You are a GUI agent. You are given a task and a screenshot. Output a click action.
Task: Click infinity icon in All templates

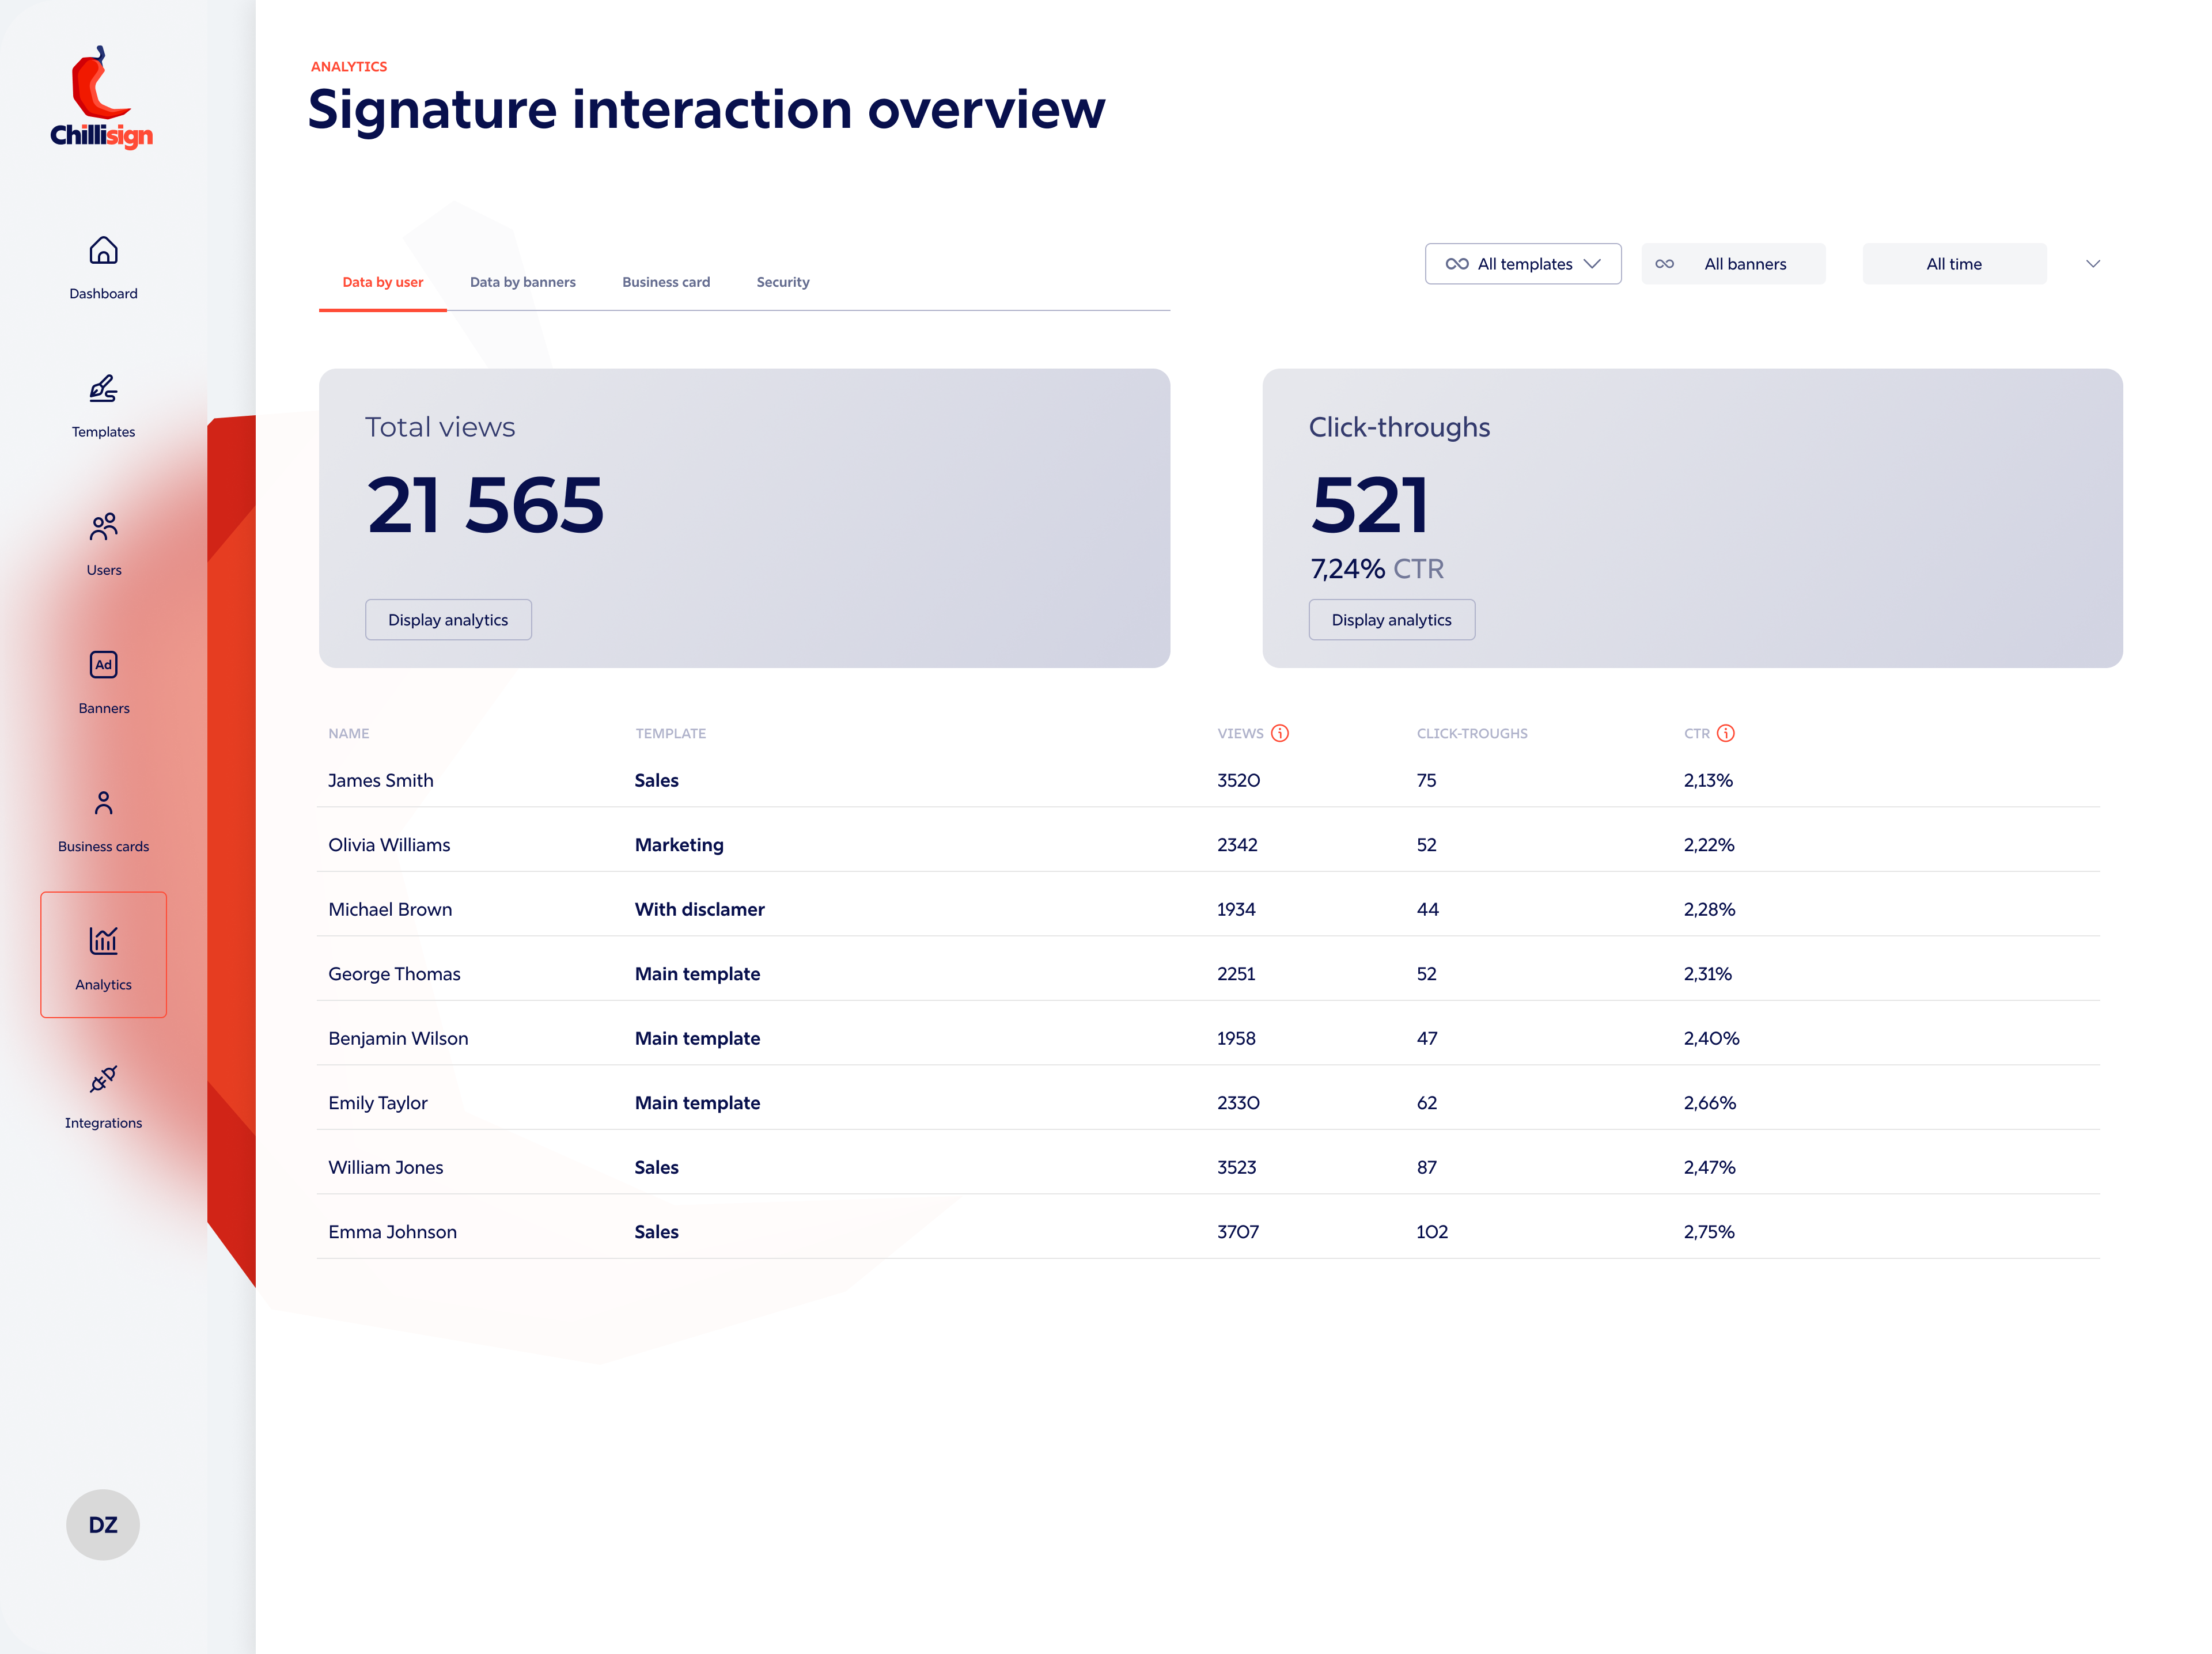[x=1457, y=264]
